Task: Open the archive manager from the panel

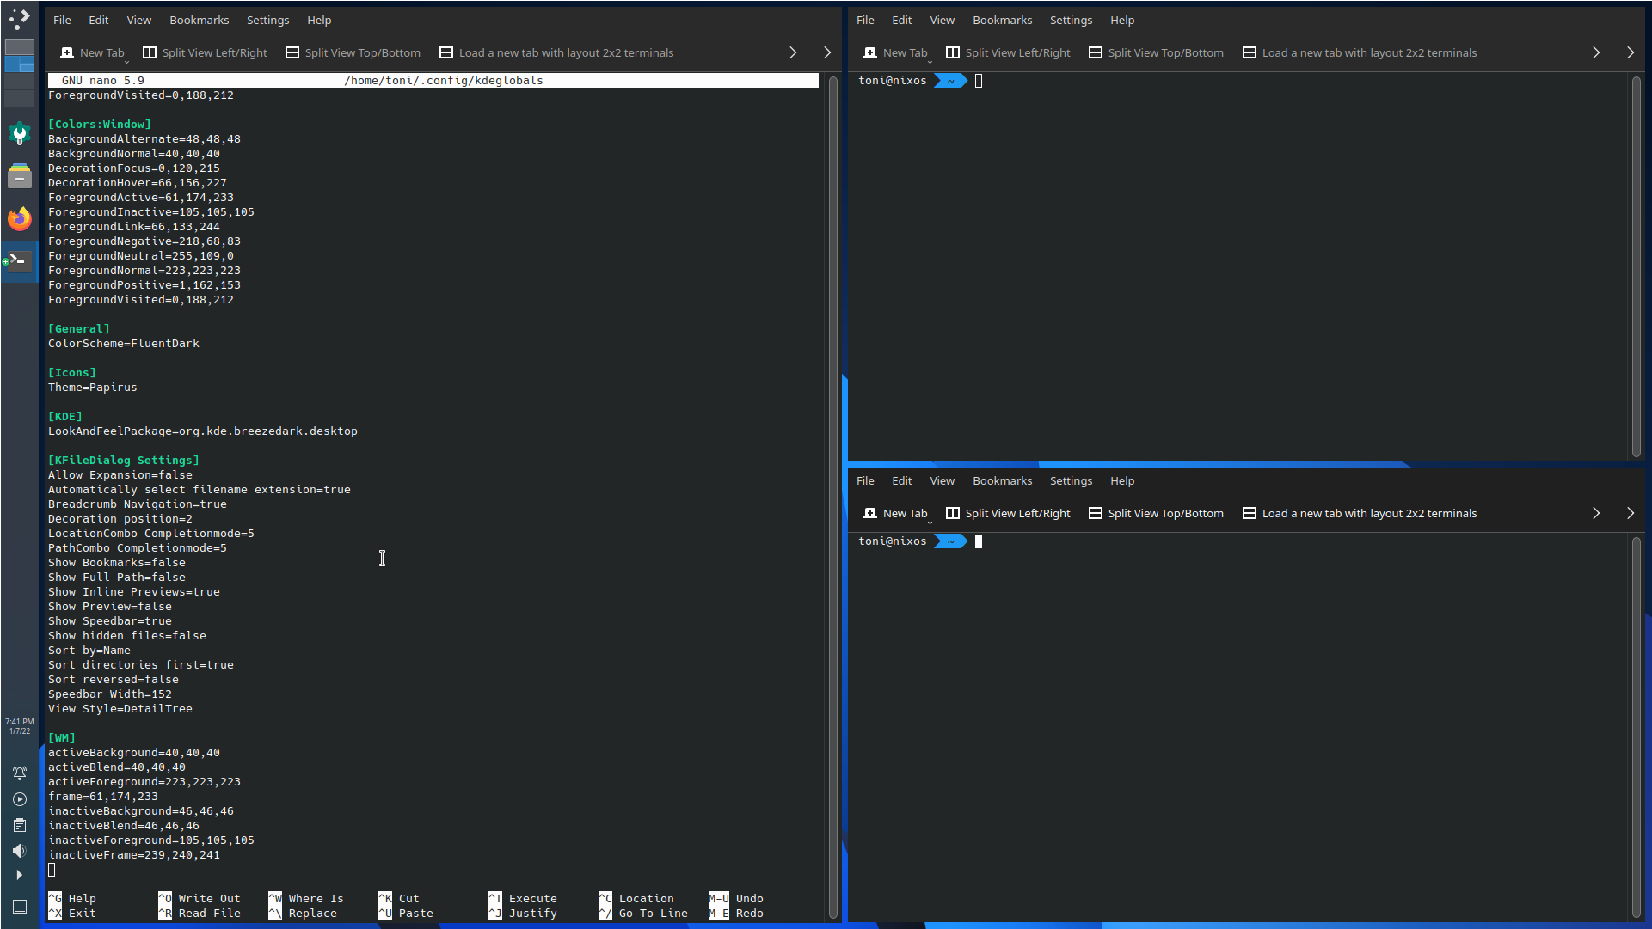Action: tap(19, 176)
